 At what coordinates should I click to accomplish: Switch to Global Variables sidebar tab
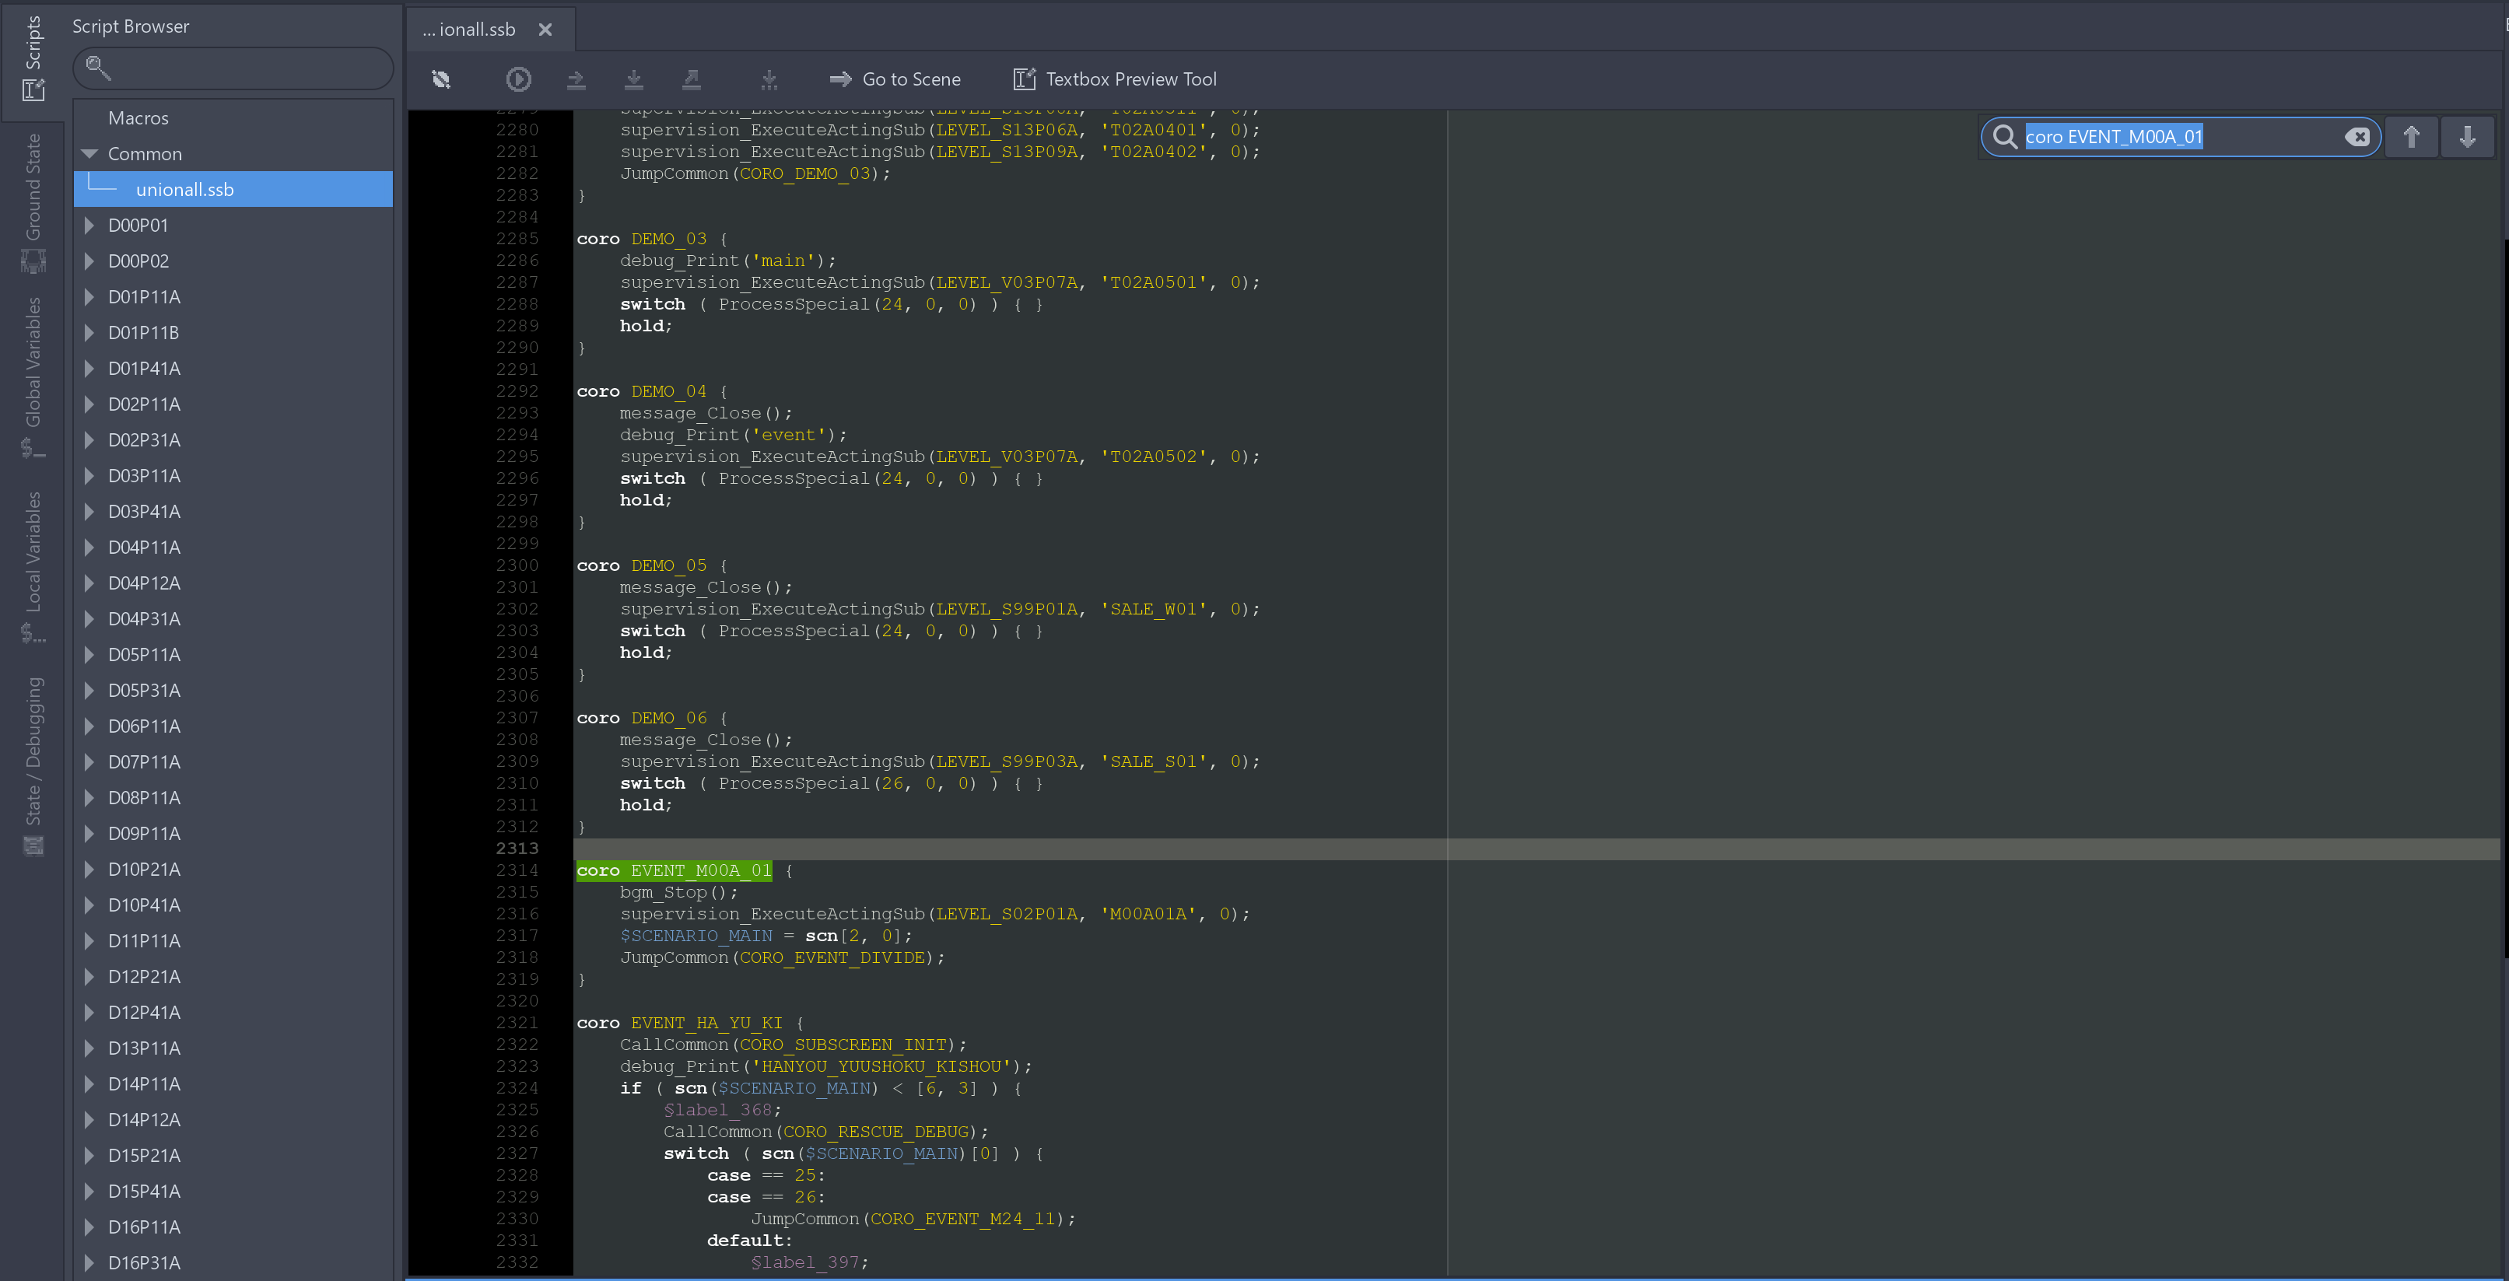point(33,376)
